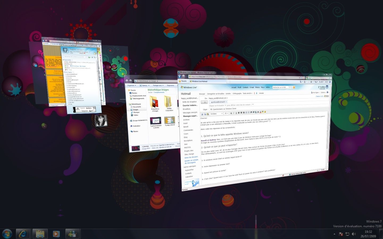Open Accueil in Windows Live header
The width and height of the screenshot is (383, 239).
[x=234, y=87]
